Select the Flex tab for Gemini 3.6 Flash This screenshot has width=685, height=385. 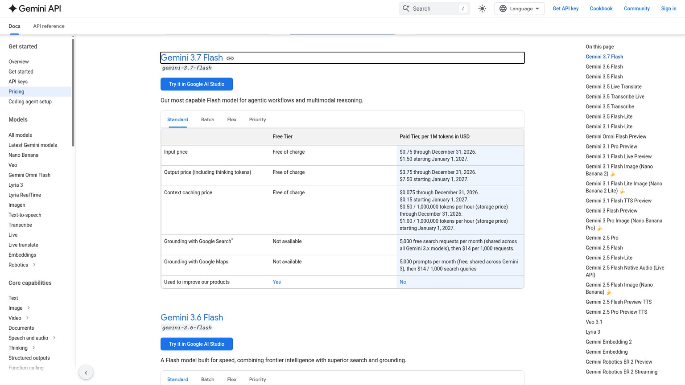coord(231,379)
